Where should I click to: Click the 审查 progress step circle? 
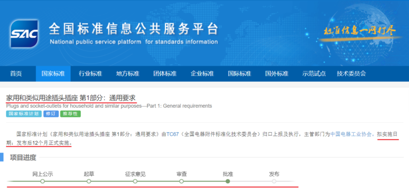(x=182, y=181)
